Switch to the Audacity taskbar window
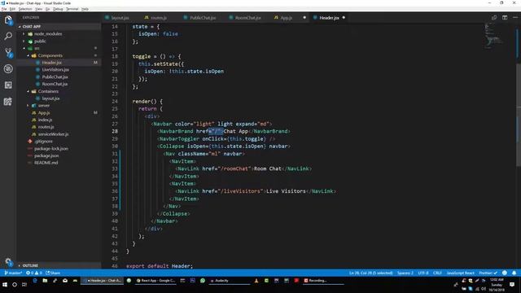 (x=229, y=281)
